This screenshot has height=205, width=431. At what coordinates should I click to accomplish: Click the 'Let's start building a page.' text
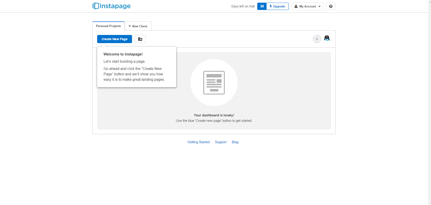(x=124, y=61)
